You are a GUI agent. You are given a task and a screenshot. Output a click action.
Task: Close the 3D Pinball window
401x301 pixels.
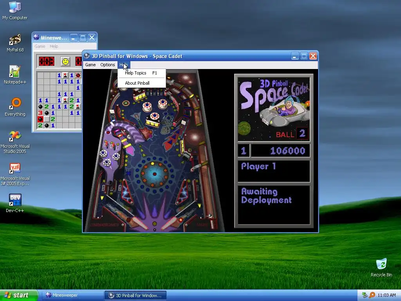pyautogui.click(x=313, y=56)
